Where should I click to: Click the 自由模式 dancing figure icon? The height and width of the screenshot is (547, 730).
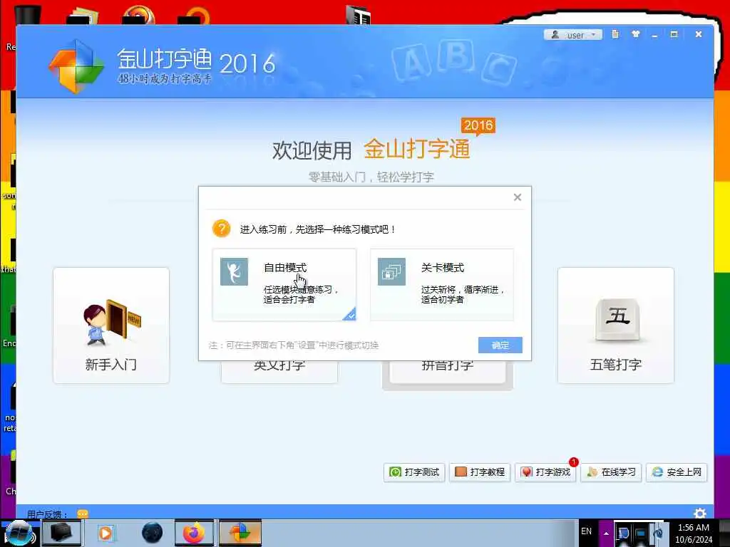[x=234, y=271]
